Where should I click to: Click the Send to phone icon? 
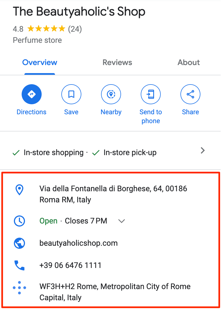click(x=150, y=94)
